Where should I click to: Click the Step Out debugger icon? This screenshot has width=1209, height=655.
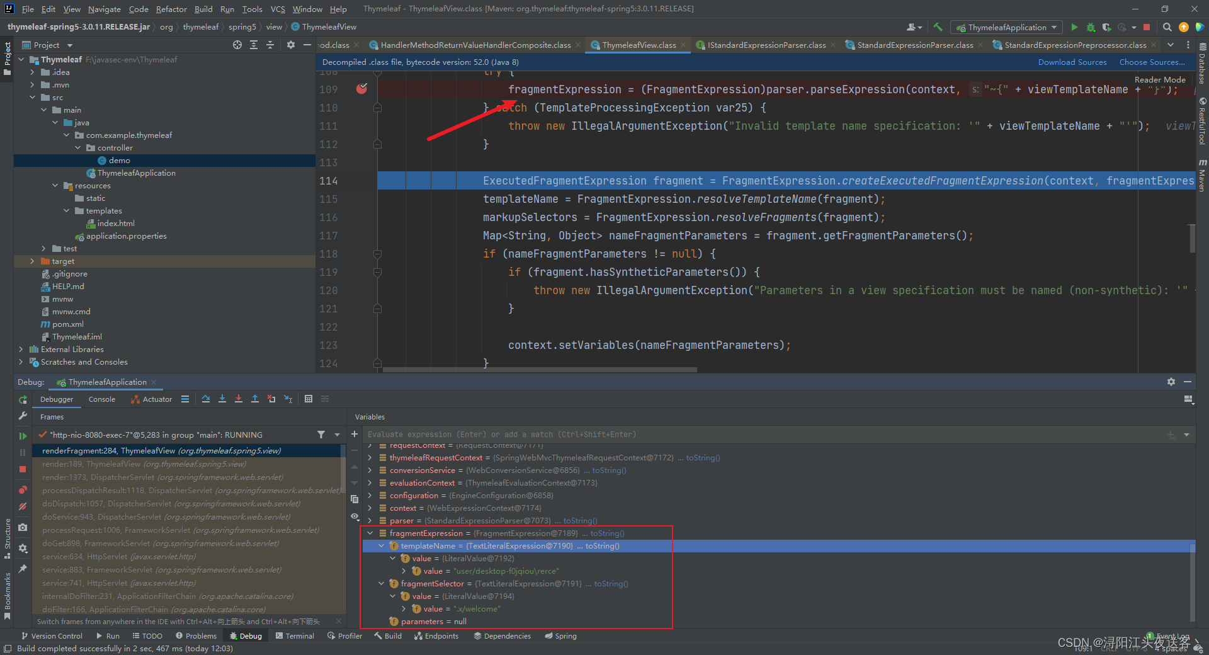pos(255,399)
